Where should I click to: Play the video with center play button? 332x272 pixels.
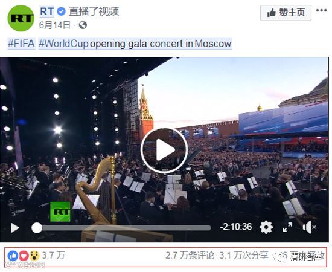tap(164, 150)
